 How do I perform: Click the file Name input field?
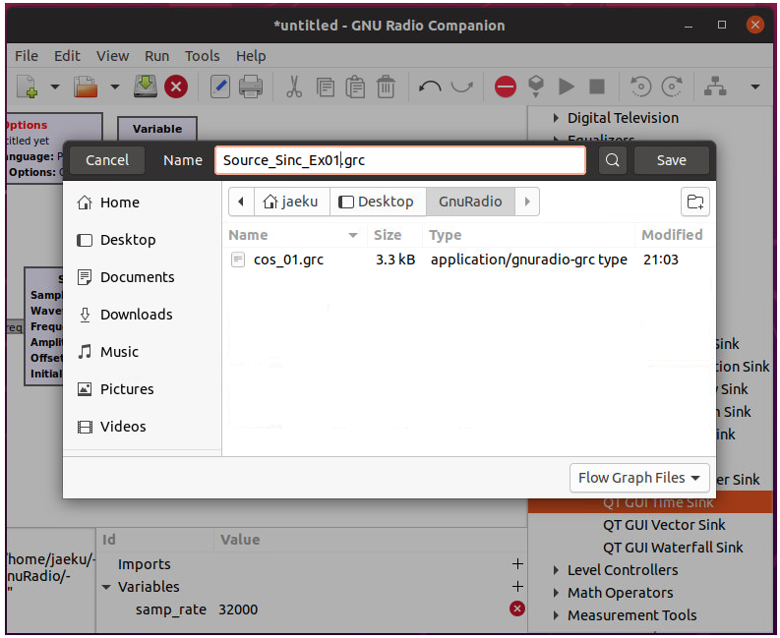click(400, 160)
